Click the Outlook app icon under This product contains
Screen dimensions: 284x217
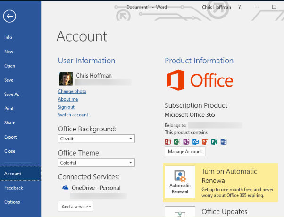tap(196, 142)
